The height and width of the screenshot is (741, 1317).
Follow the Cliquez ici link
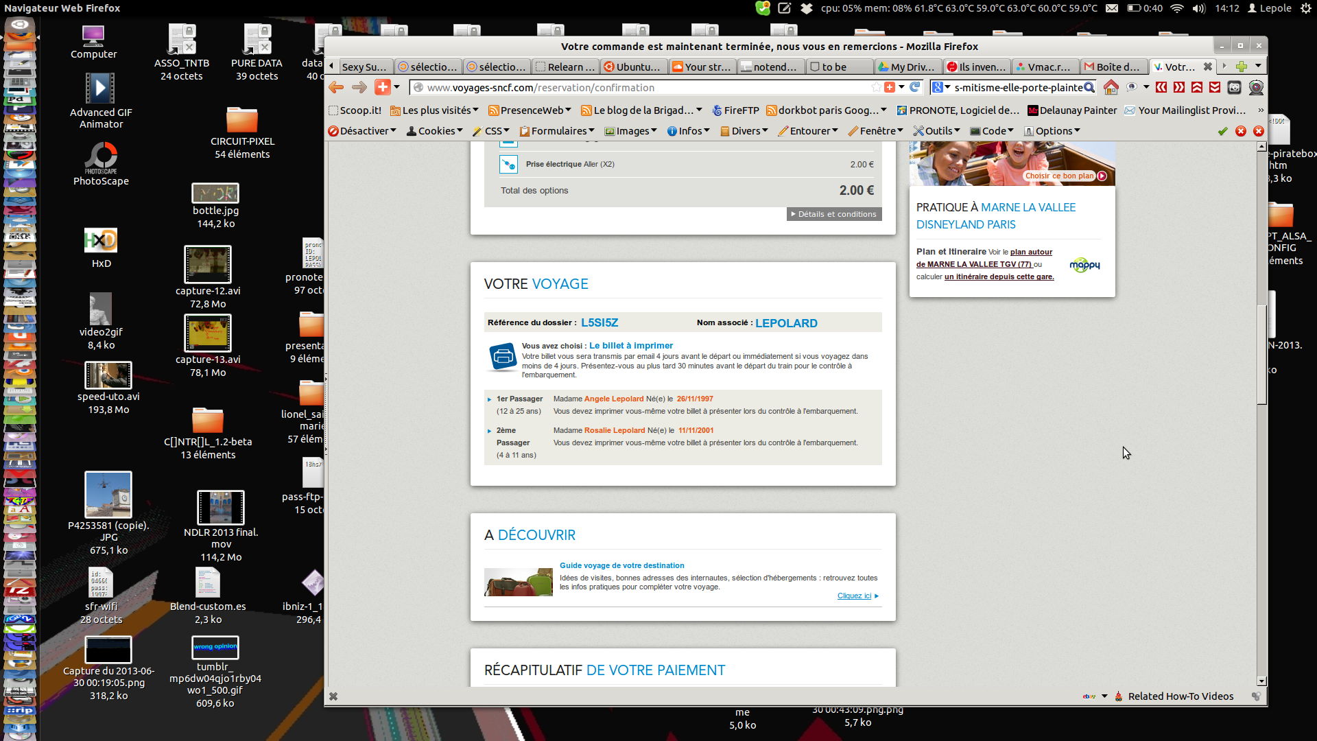pyautogui.click(x=854, y=596)
